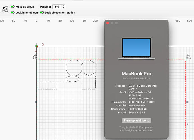
Task: Decrease Padding with the down stepper arrow
Action: pos(63,8)
